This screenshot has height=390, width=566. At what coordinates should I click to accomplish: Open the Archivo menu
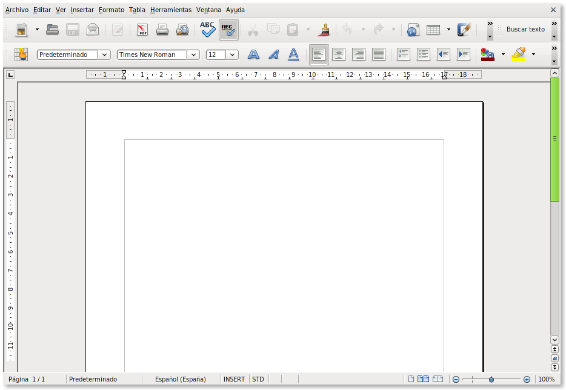pos(16,10)
